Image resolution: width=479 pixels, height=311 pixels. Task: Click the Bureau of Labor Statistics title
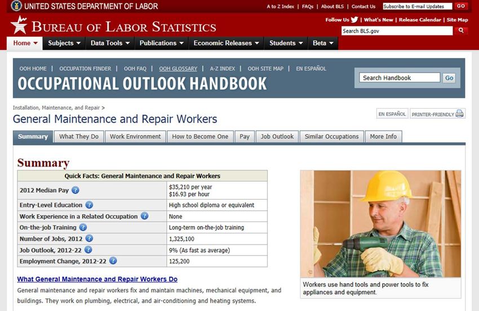[x=124, y=27]
